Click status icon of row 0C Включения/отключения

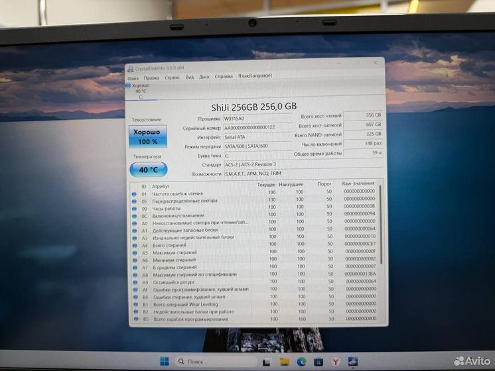pos(134,216)
